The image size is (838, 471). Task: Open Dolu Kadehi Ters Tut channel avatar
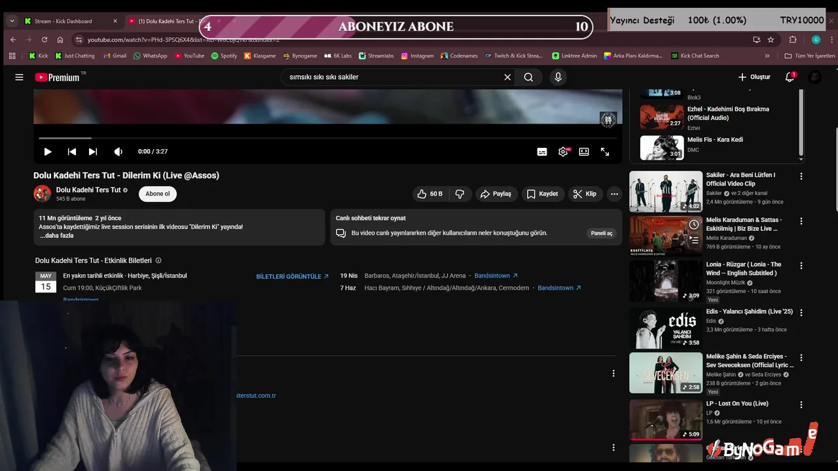(x=43, y=194)
